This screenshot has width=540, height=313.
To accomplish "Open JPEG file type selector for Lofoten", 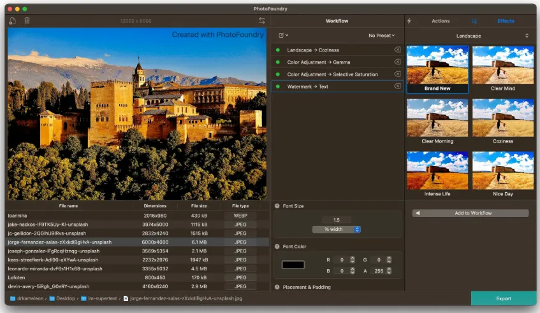I will [x=240, y=277].
